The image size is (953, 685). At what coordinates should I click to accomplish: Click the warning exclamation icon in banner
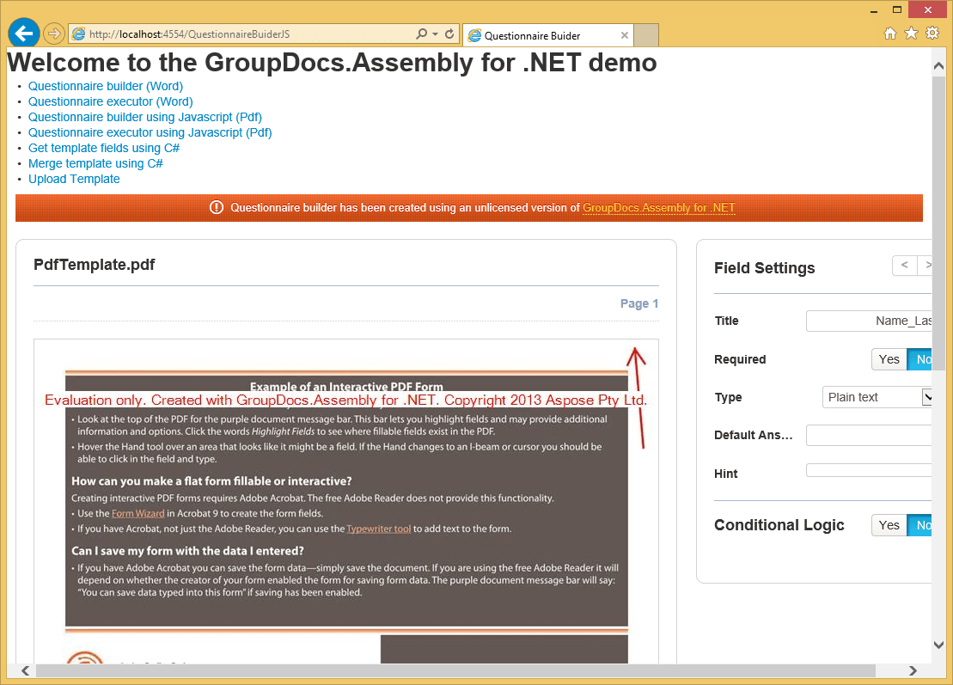[x=217, y=207]
